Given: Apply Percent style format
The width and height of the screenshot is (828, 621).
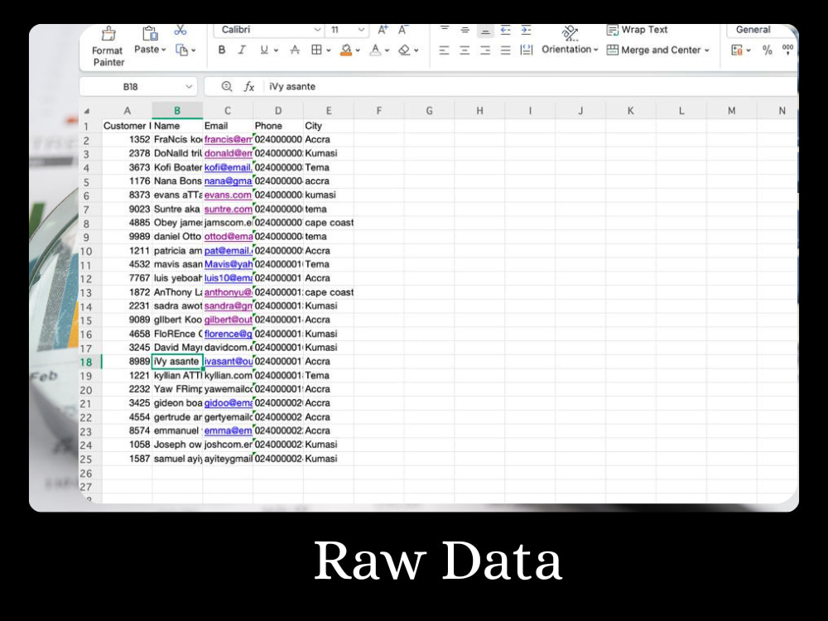Looking at the screenshot, I should [768, 51].
